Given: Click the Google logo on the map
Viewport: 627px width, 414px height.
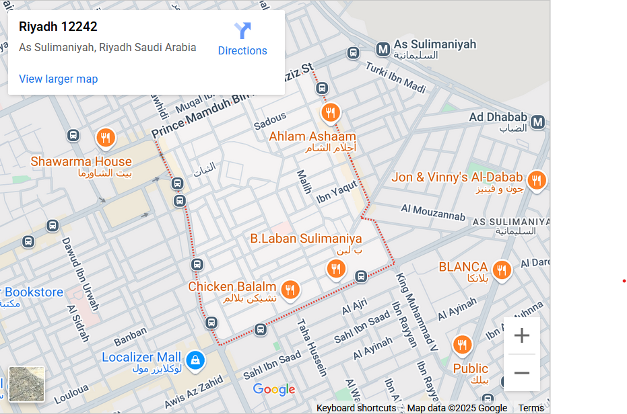Looking at the screenshot, I should click(x=274, y=389).
